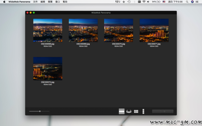The height and width of the screenshot is (126, 202).
Task: Click the Adobe Creative Cloud menu bar icon
Action: coord(118,2)
